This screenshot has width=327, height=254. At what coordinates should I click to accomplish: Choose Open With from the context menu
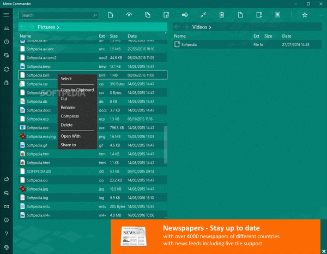pyautogui.click(x=77, y=136)
